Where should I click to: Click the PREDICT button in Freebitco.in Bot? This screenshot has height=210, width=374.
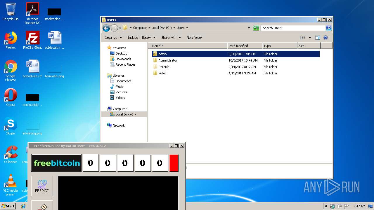pyautogui.click(x=42, y=186)
